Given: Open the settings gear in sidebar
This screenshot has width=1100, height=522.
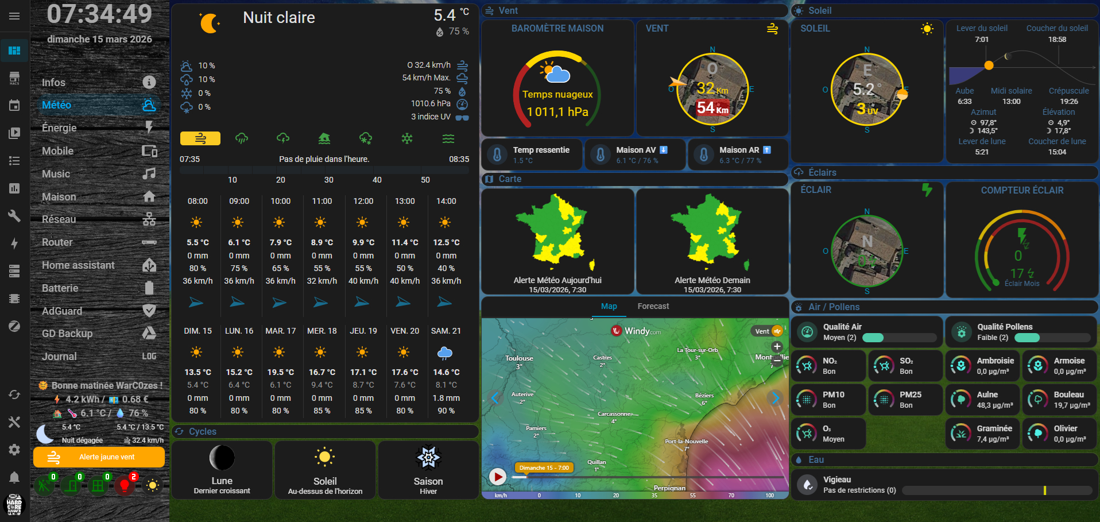Looking at the screenshot, I should point(14,450).
